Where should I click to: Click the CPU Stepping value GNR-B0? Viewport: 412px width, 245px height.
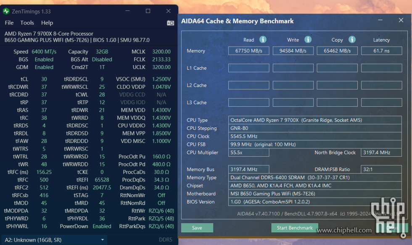(315, 129)
